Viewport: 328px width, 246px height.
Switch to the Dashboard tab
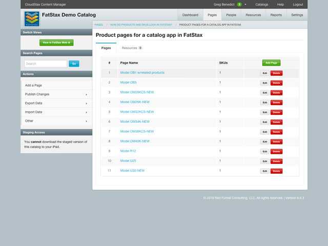point(190,15)
